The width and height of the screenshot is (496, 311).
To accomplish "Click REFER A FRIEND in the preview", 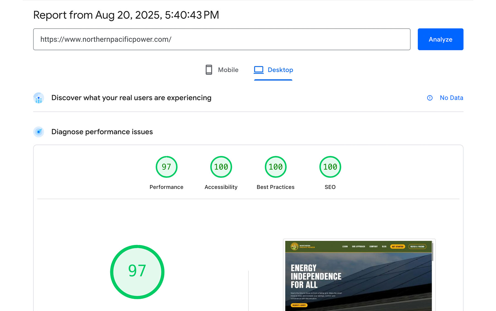I will point(417,247).
